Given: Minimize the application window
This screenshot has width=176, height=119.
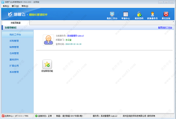Looking at the screenshot, I should [161, 2].
